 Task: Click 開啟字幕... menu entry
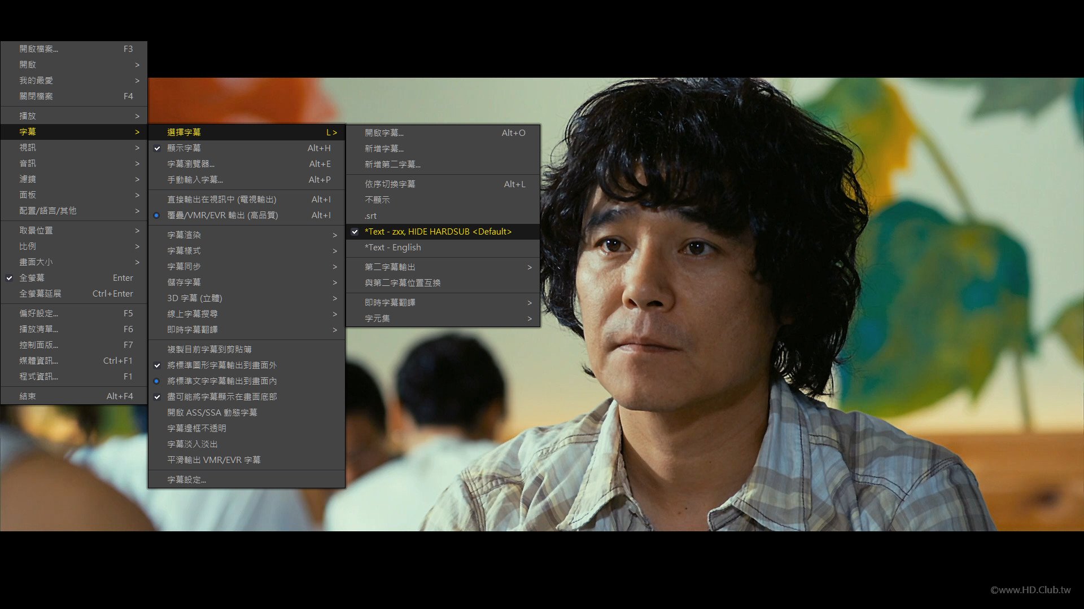[x=384, y=133]
